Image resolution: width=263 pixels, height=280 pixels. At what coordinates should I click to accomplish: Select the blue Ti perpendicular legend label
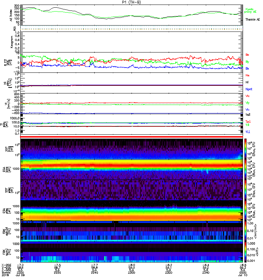click(x=248, y=132)
